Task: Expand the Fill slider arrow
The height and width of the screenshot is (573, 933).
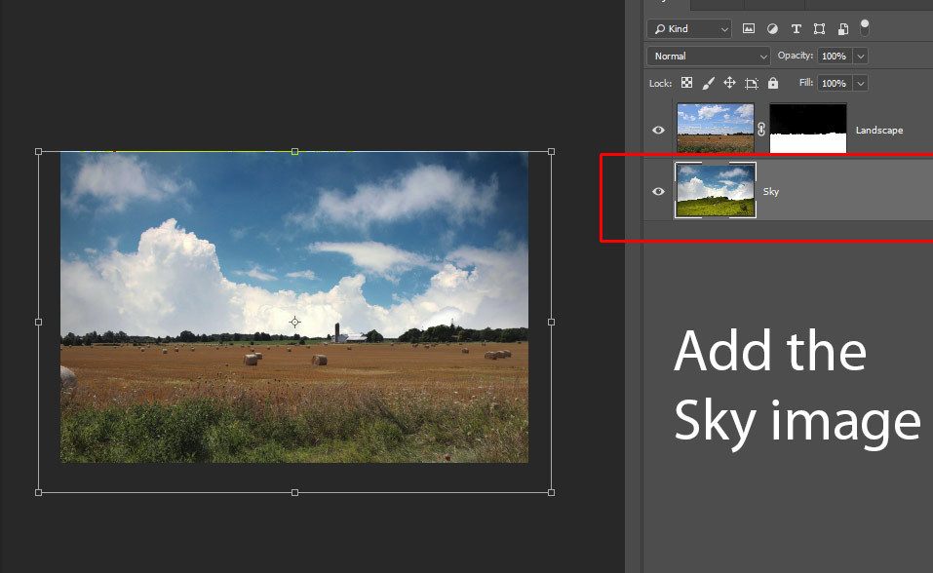Action: (860, 84)
